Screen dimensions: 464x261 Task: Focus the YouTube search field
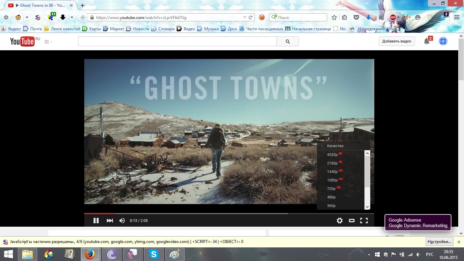click(x=177, y=41)
